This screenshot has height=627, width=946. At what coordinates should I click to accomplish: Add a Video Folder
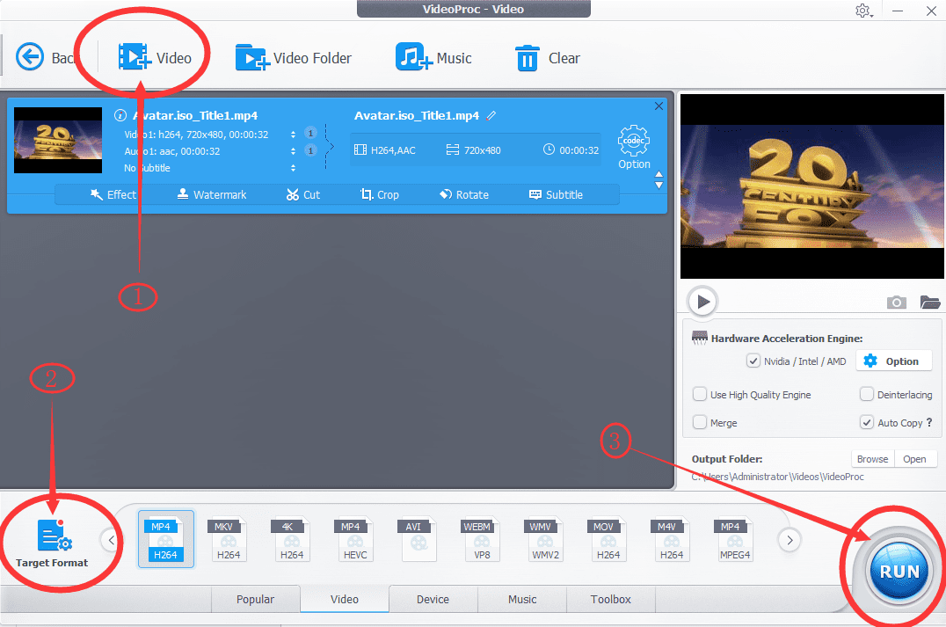[x=294, y=58]
